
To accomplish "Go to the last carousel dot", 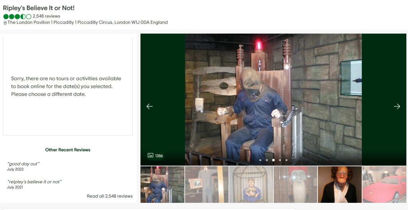I will tap(286, 160).
